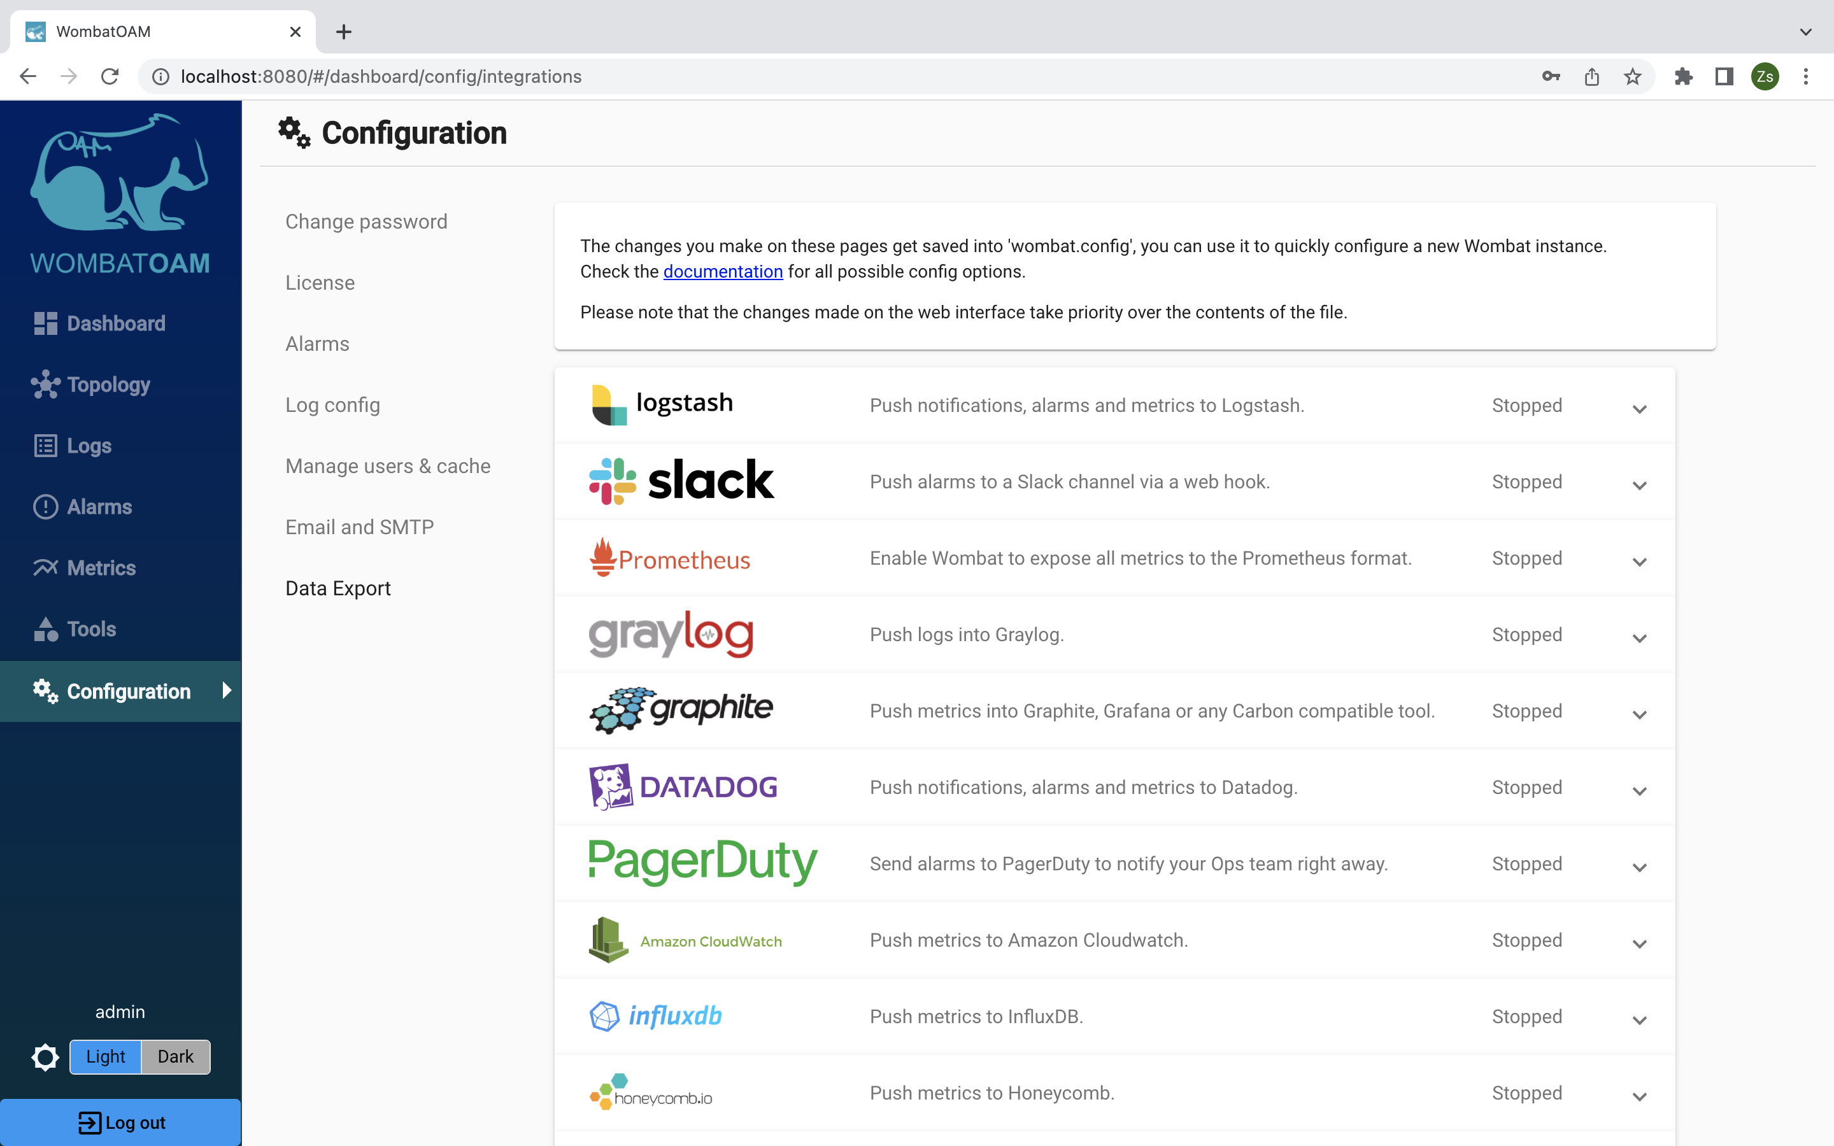The width and height of the screenshot is (1834, 1146).
Task: Click the Stopped status for Datadog
Action: (1527, 787)
